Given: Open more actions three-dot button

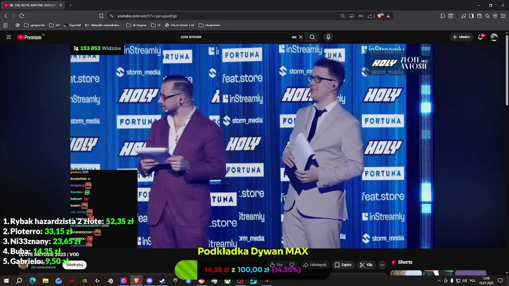Looking at the screenshot, I should tap(383, 265).
